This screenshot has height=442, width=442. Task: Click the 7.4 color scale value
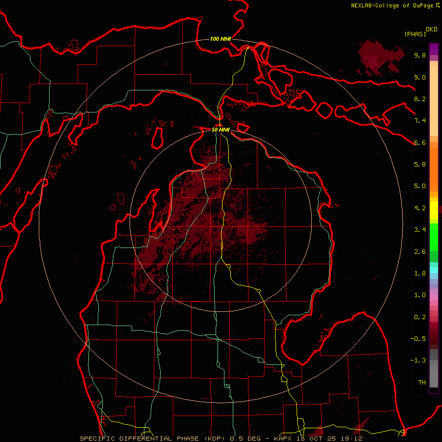pos(420,121)
